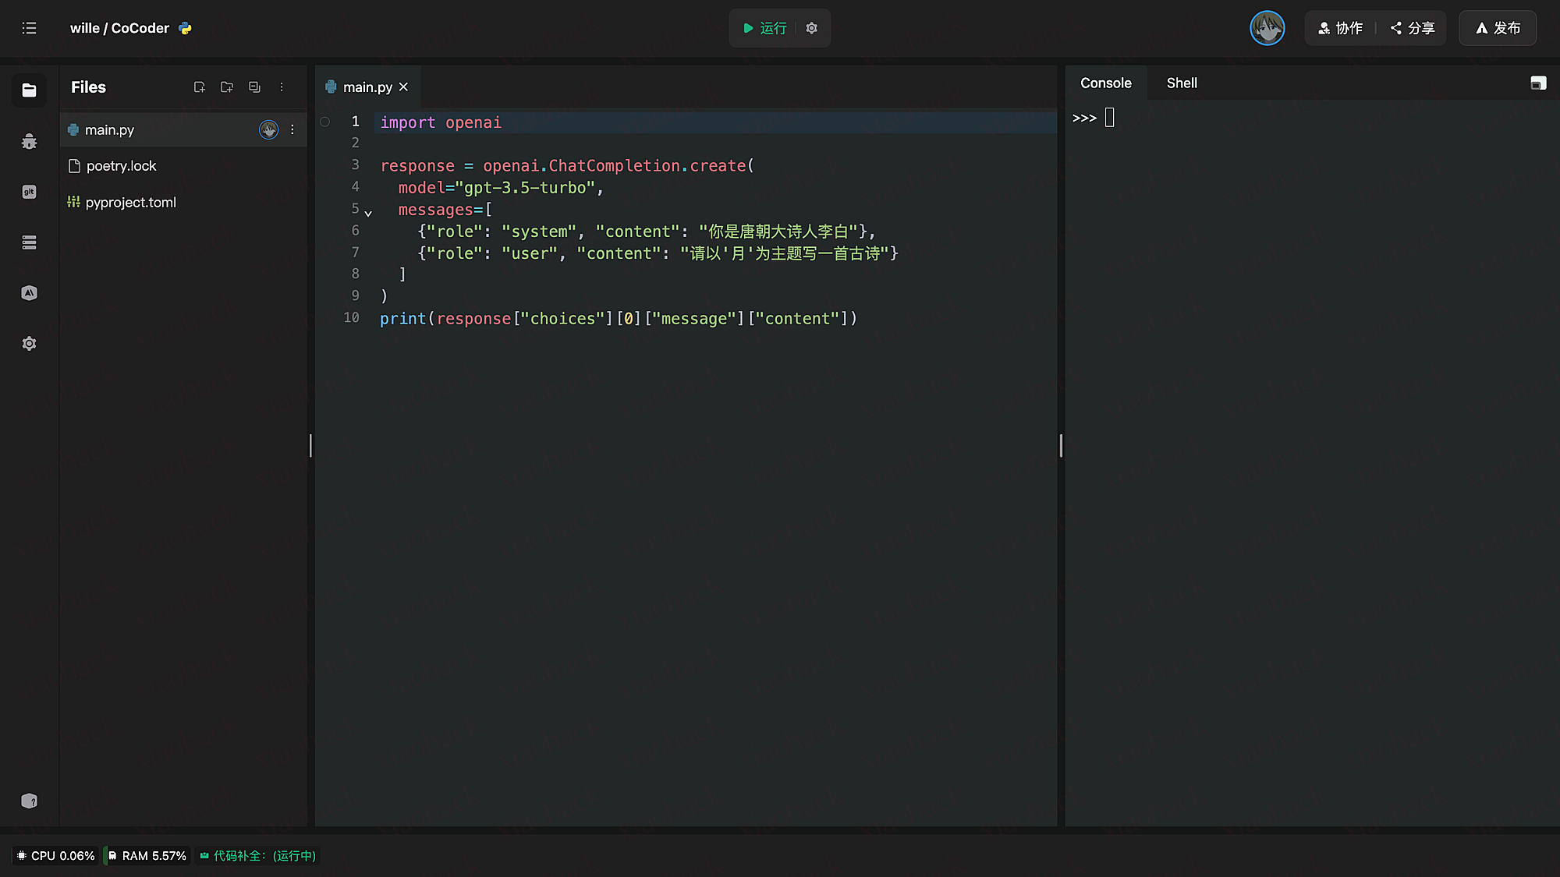This screenshot has width=1560, height=877.
Task: Click the help icon at sidebar bottom
Action: (29, 801)
